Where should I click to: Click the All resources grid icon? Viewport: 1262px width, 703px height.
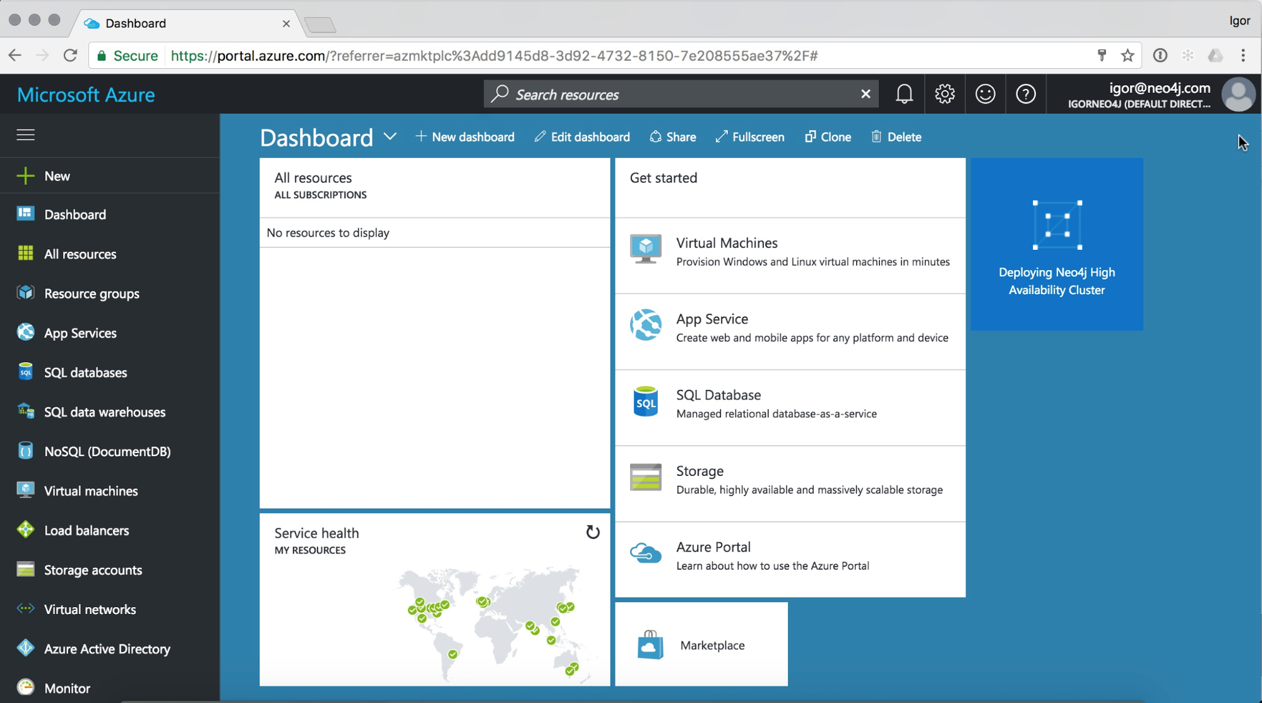(25, 254)
